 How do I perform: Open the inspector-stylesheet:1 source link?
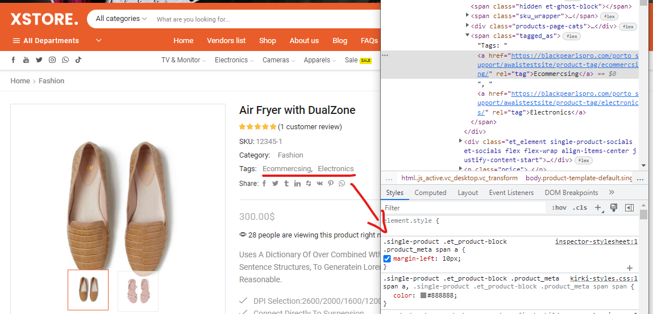coord(596,241)
